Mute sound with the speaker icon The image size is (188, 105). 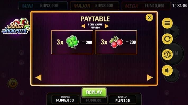coord(167,70)
